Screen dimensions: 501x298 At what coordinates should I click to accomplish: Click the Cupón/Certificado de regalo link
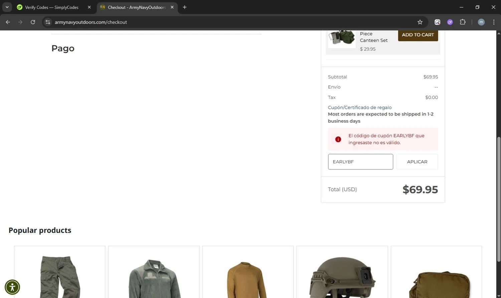[360, 107]
